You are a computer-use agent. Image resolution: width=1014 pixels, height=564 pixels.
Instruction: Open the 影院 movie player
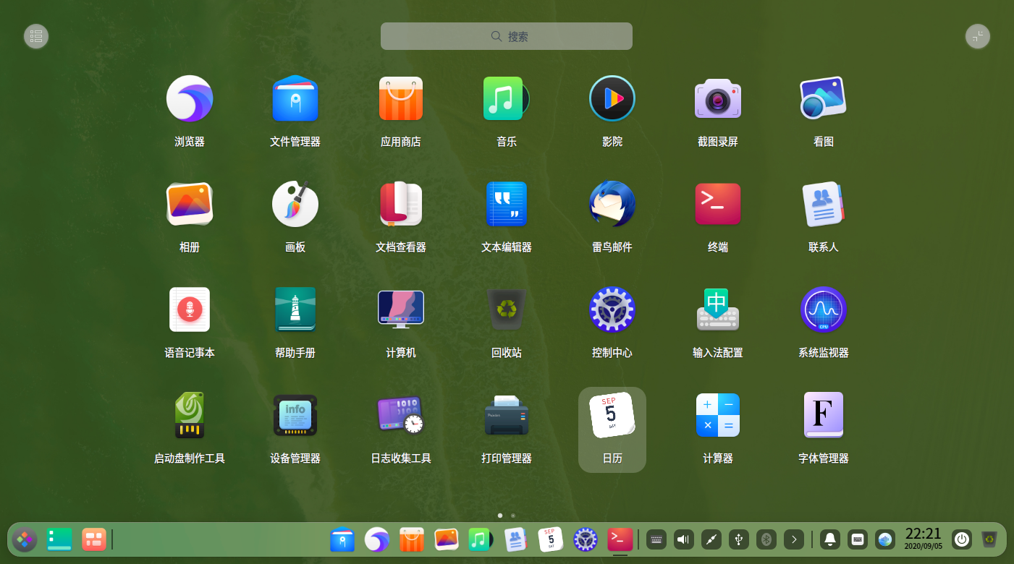click(x=612, y=99)
